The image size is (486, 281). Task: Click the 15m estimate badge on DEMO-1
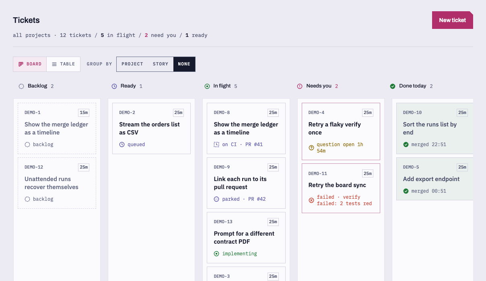[84, 113]
